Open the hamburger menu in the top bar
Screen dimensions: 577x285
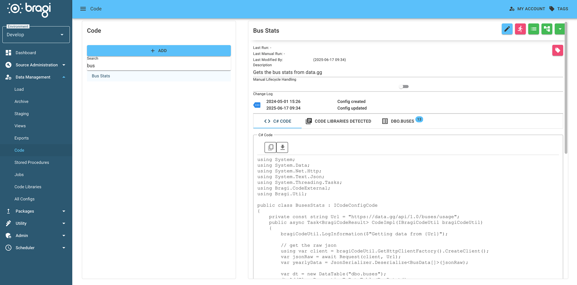83,8
